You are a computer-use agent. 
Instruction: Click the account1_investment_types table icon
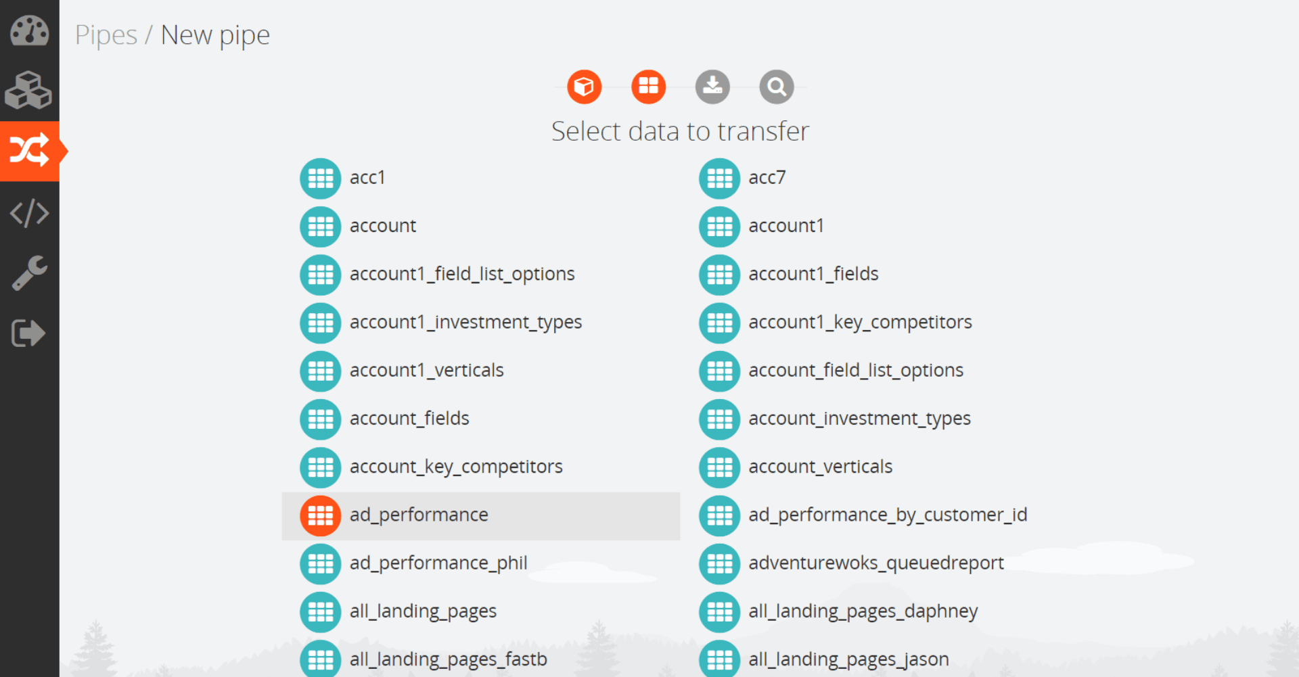tap(321, 323)
